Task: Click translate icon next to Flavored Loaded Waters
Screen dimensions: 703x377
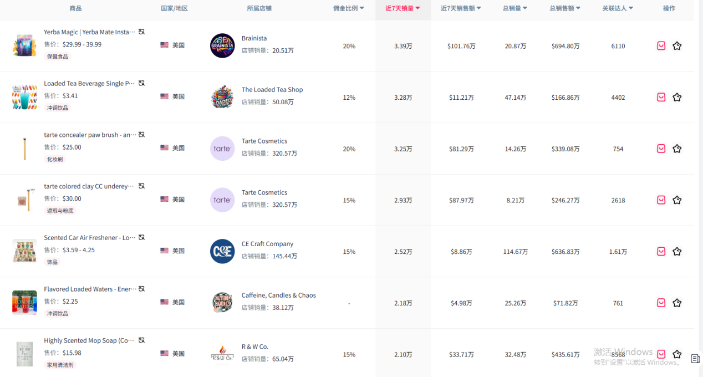Action: [141, 289]
